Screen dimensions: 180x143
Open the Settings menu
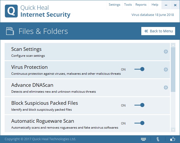coord(114,5)
